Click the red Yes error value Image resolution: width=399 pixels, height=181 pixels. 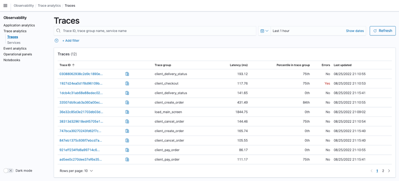[x=327, y=83]
